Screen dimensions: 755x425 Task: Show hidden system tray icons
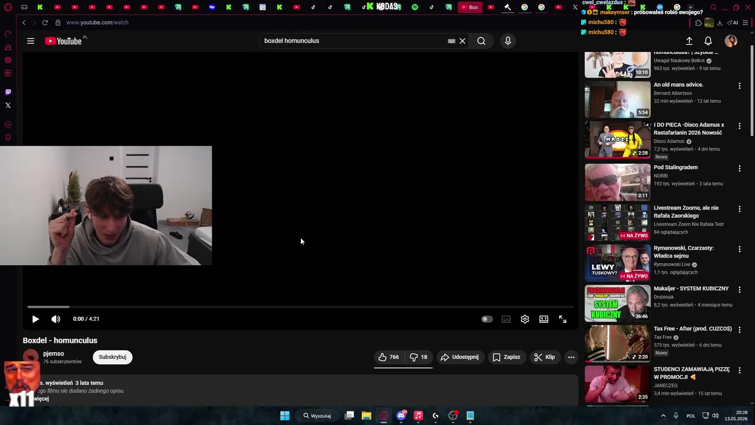(663, 416)
